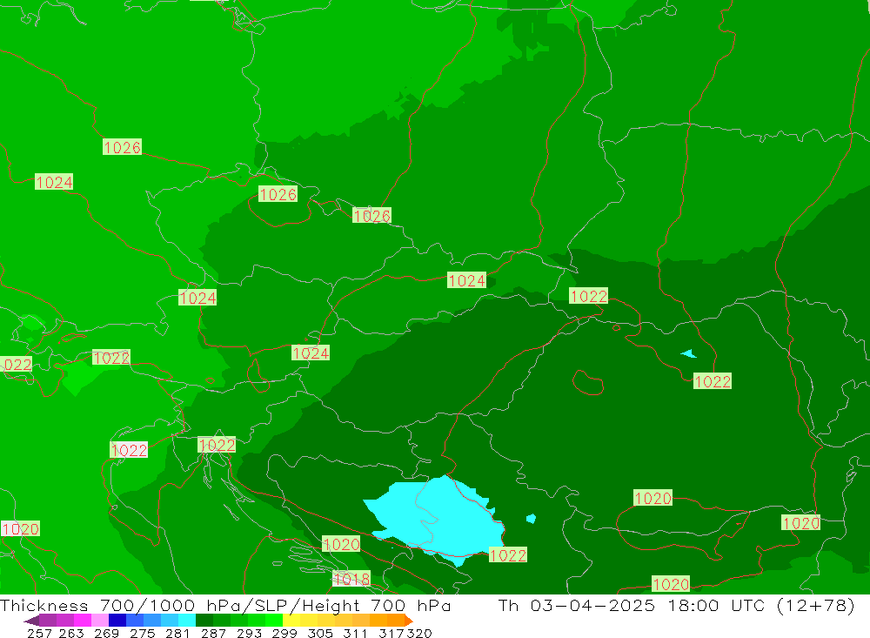This screenshot has width=870, height=638.
Task: Click legend value 311
Action: click(x=355, y=633)
